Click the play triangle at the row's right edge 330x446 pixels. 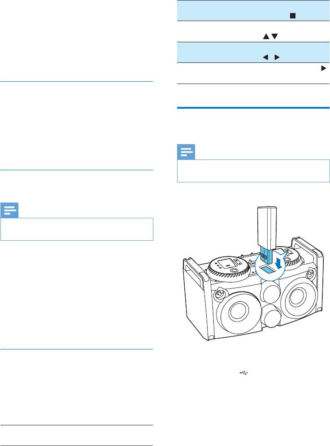(323, 68)
